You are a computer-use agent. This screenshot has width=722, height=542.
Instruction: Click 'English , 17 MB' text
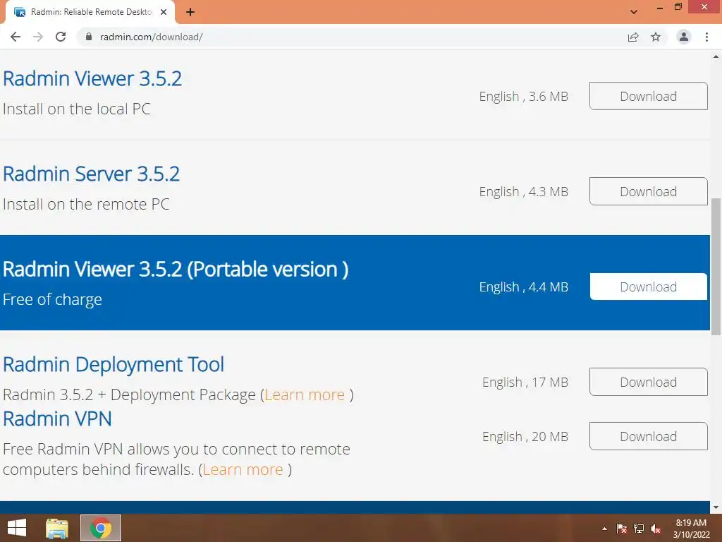tap(525, 382)
